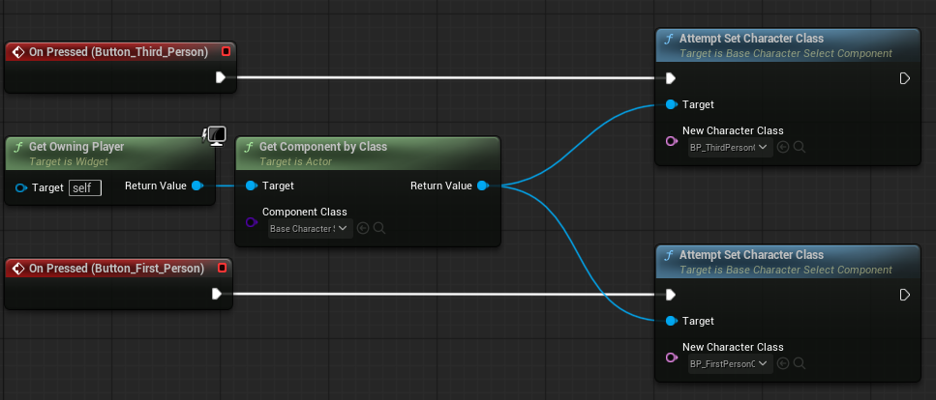Expand the Base Character Component Class dropdown
Viewport: 936px width, 400px height.
310,228
